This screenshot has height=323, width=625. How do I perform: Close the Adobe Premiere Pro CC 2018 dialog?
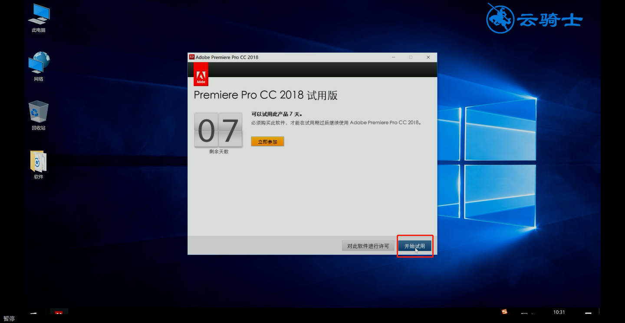coord(428,57)
